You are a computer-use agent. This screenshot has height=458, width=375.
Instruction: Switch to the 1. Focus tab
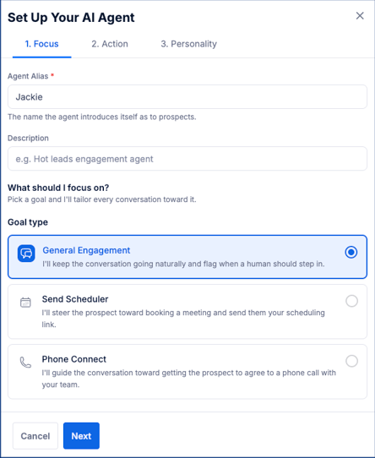[41, 44]
